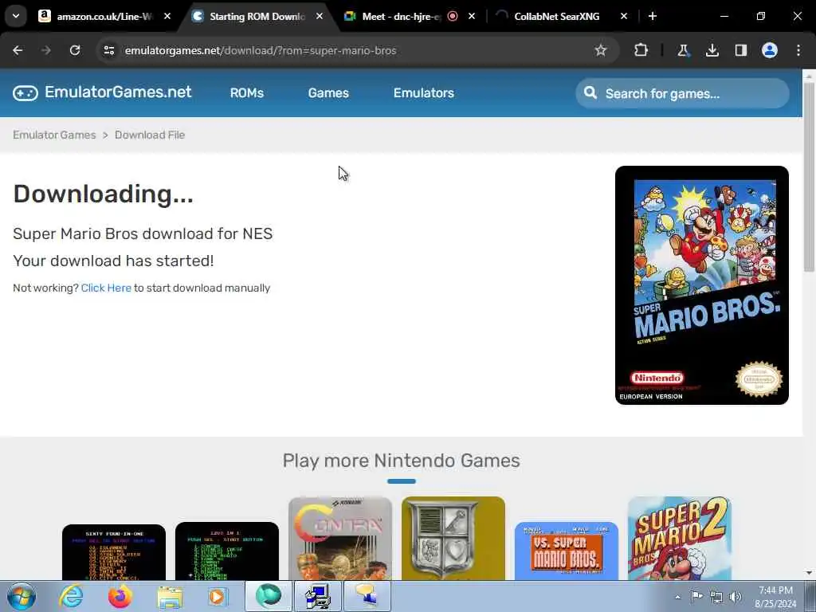Select the Starting ROM Download tab
Screen dimensions: 816x612
[x=256, y=16]
